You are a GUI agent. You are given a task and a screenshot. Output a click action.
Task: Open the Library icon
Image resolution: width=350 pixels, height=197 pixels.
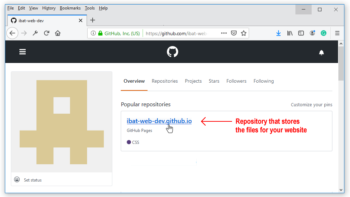pyautogui.click(x=290, y=33)
